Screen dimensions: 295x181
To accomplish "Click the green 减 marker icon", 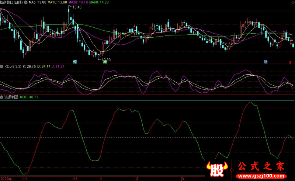I will [105, 62].
